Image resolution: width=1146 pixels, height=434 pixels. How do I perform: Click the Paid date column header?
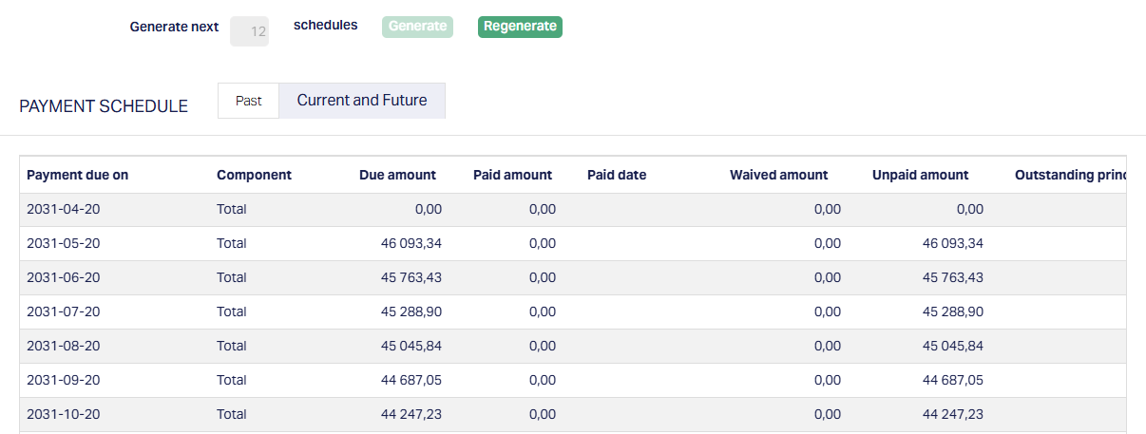pyautogui.click(x=617, y=175)
